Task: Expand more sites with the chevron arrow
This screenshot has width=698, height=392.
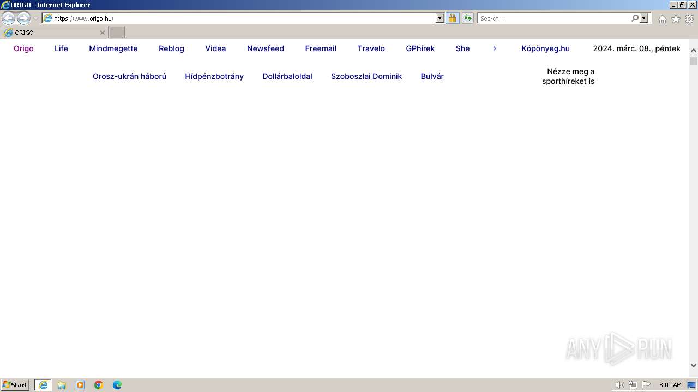Action: (495, 48)
